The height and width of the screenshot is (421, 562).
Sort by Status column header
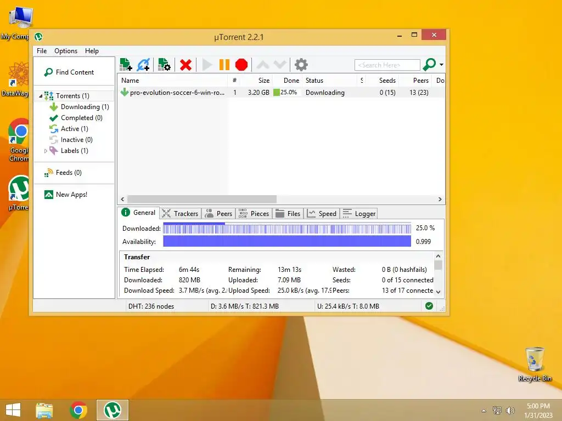pyautogui.click(x=330, y=81)
